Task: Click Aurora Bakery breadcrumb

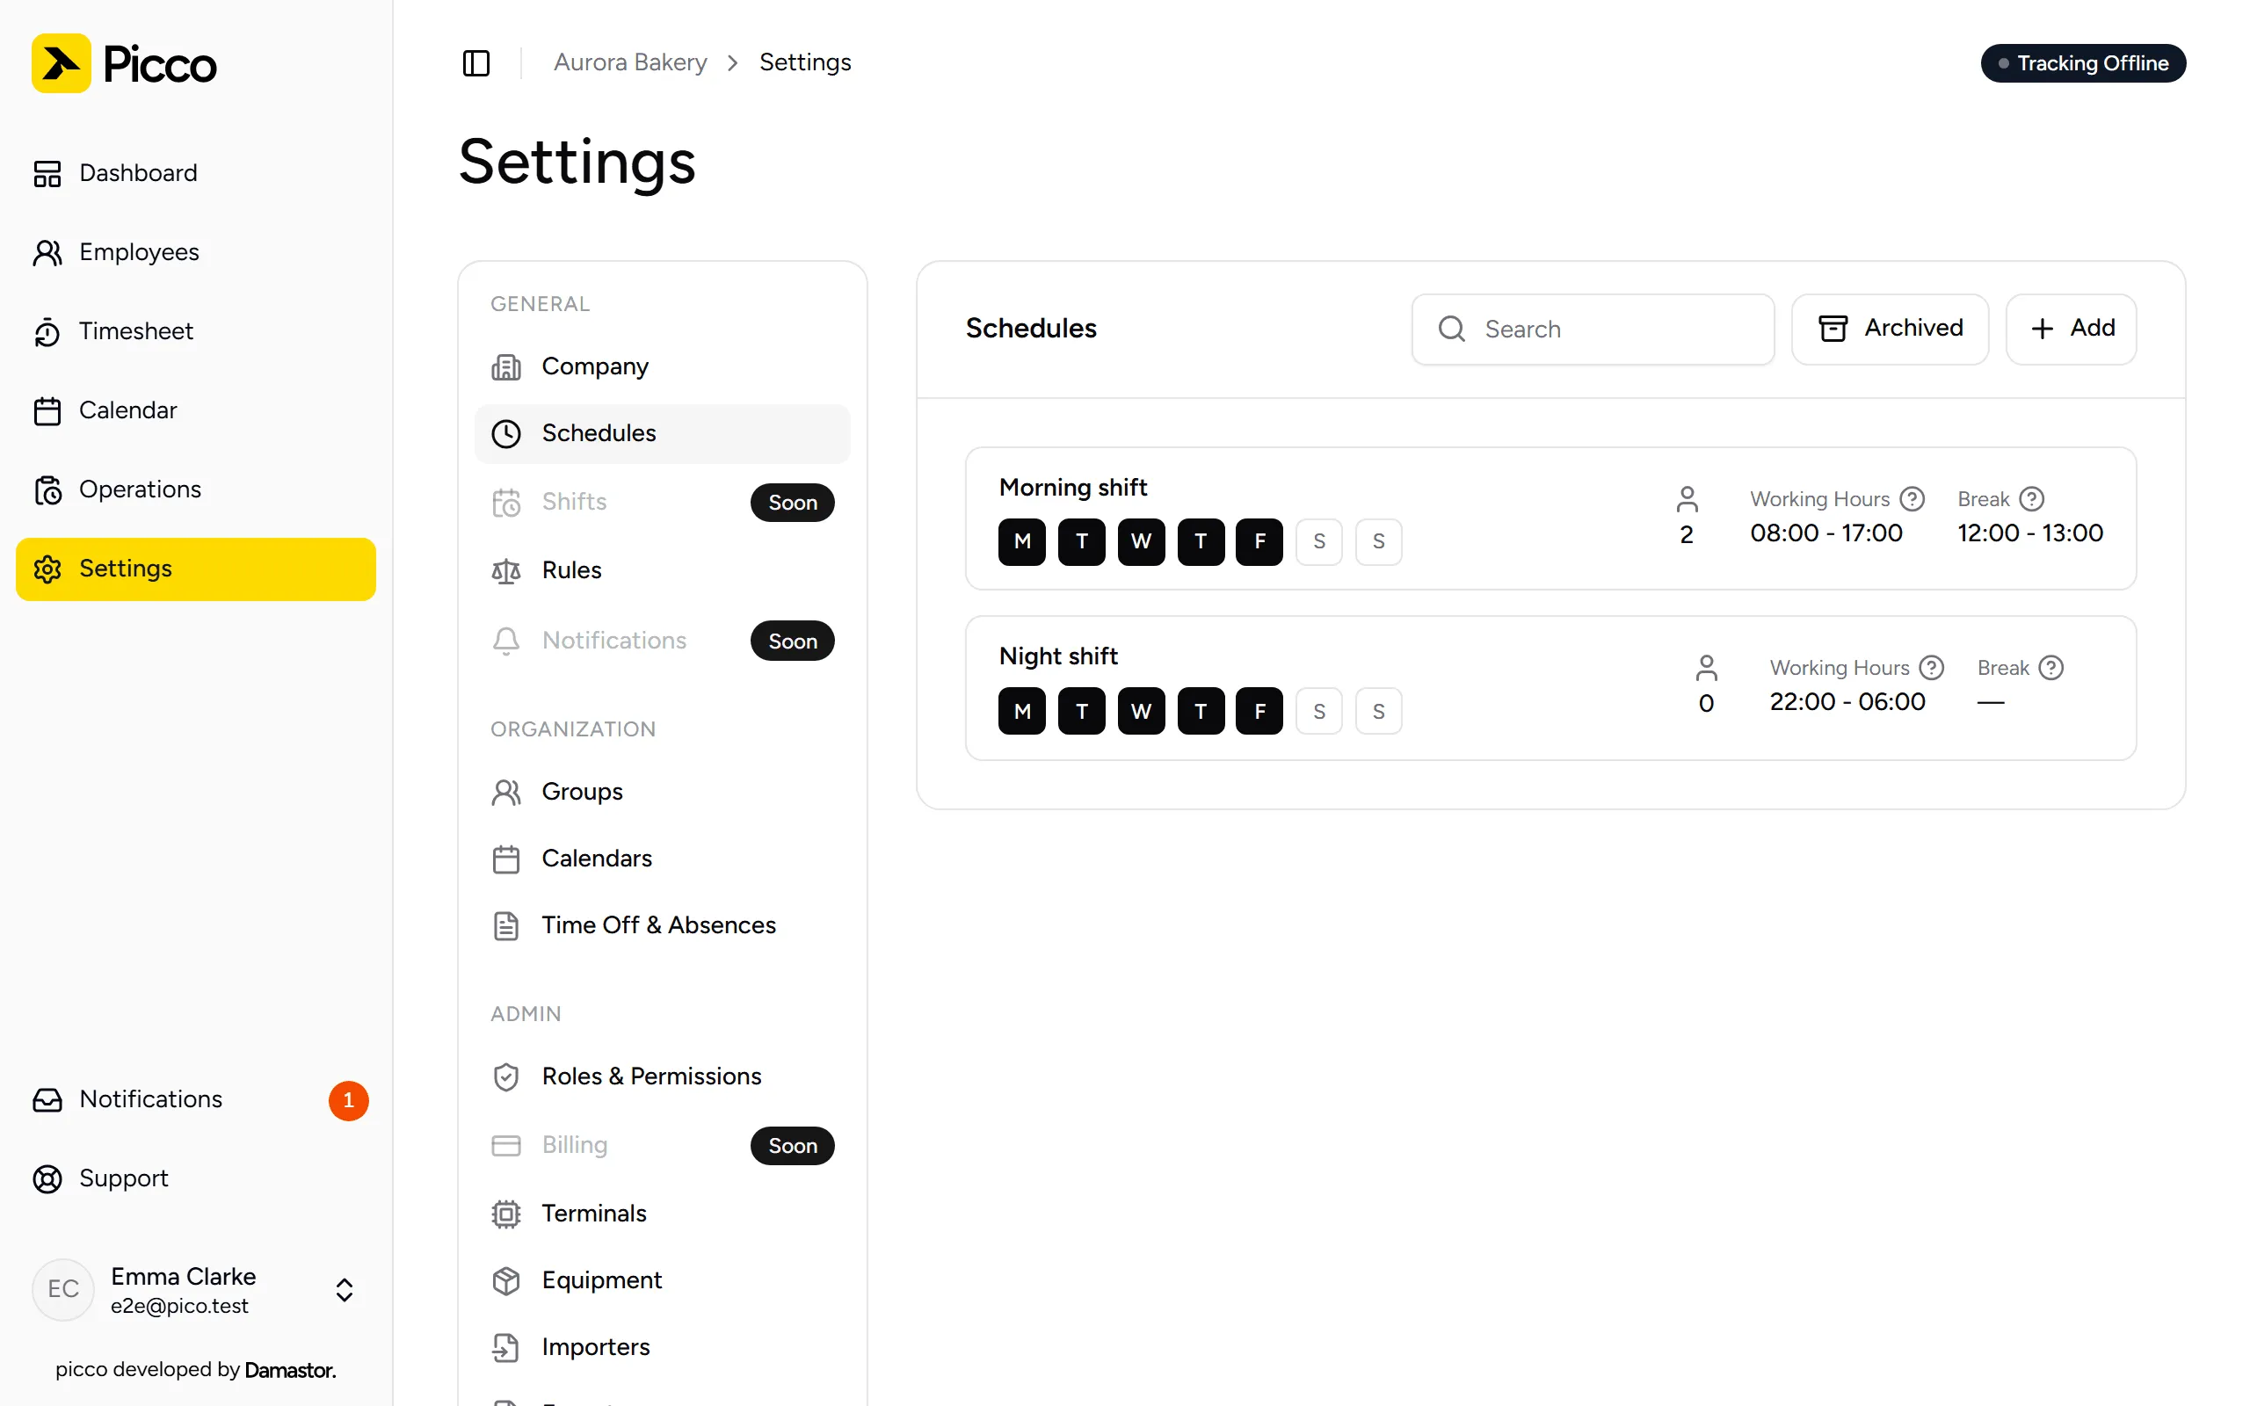Action: pos(630,62)
